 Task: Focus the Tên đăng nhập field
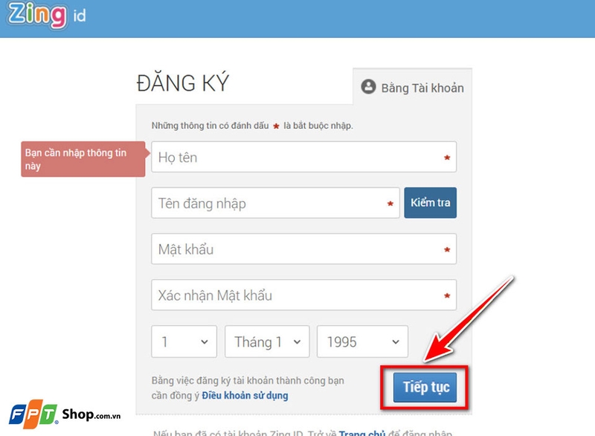click(x=275, y=202)
